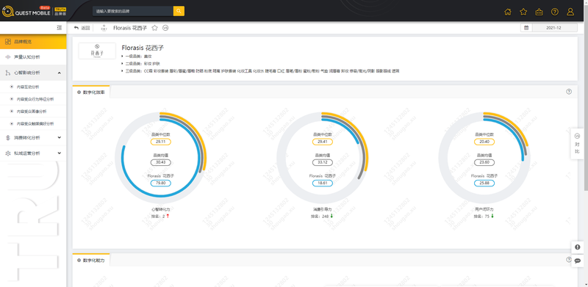Click the brand search input field
Screen dimensions: 588x287
[x=133, y=11]
